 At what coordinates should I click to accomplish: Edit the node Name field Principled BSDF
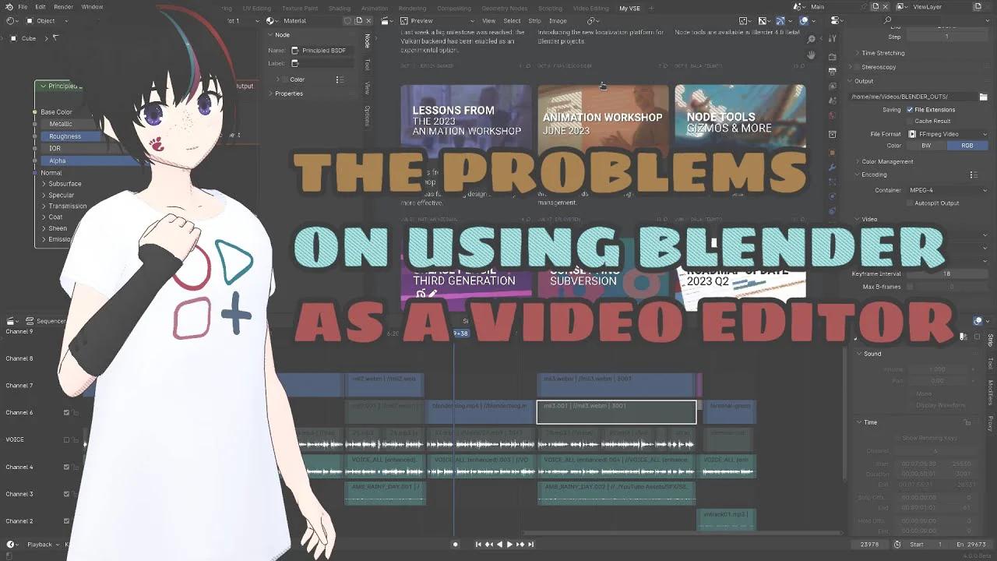(x=323, y=51)
